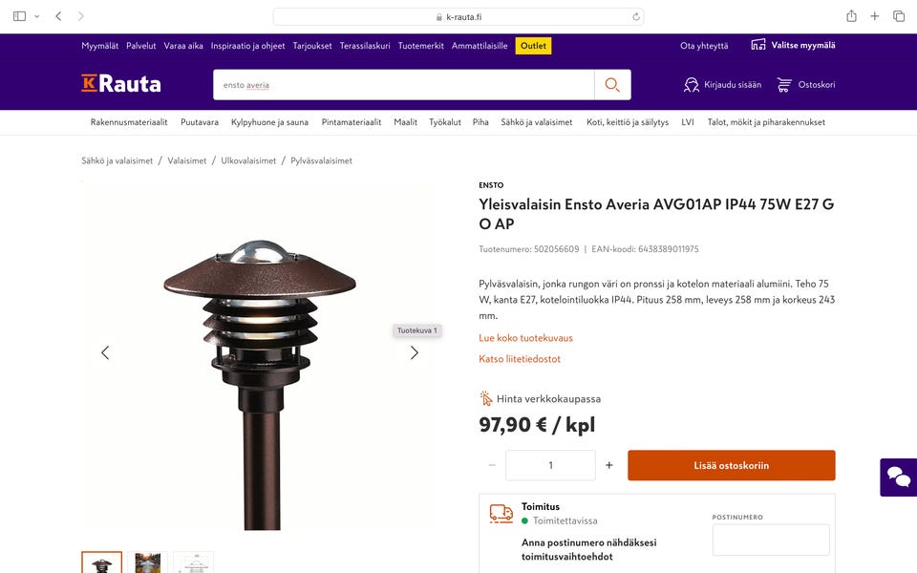Show previous product image arrow

[105, 352]
